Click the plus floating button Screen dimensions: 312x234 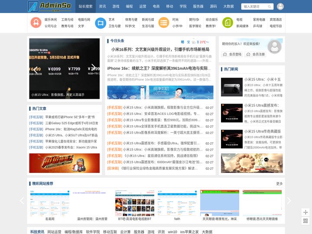pyautogui.click(x=305, y=212)
